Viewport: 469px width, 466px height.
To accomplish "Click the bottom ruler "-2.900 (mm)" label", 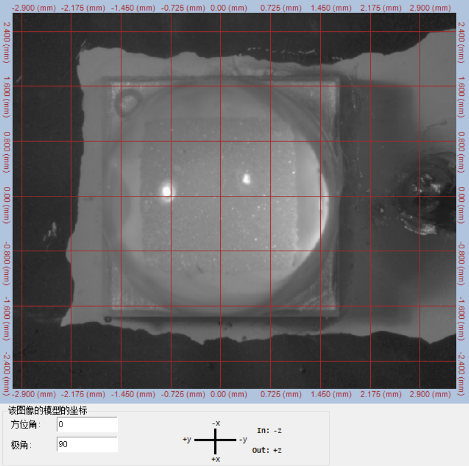I will tap(34, 394).
